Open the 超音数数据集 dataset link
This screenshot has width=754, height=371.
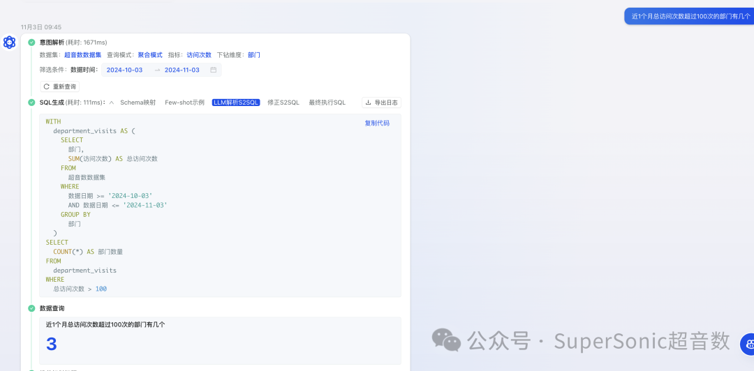point(82,55)
